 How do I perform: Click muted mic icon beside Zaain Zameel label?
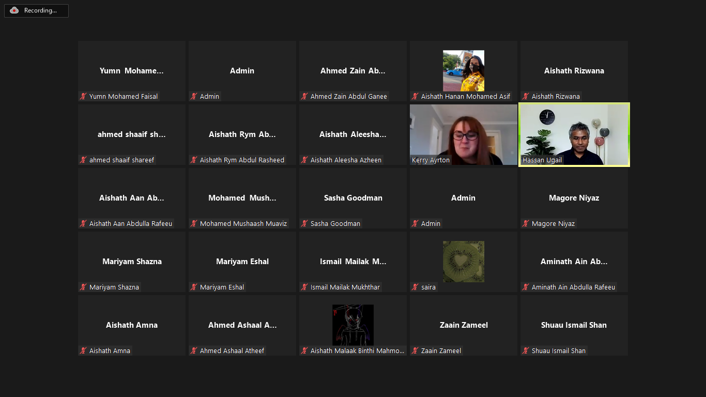[415, 350]
